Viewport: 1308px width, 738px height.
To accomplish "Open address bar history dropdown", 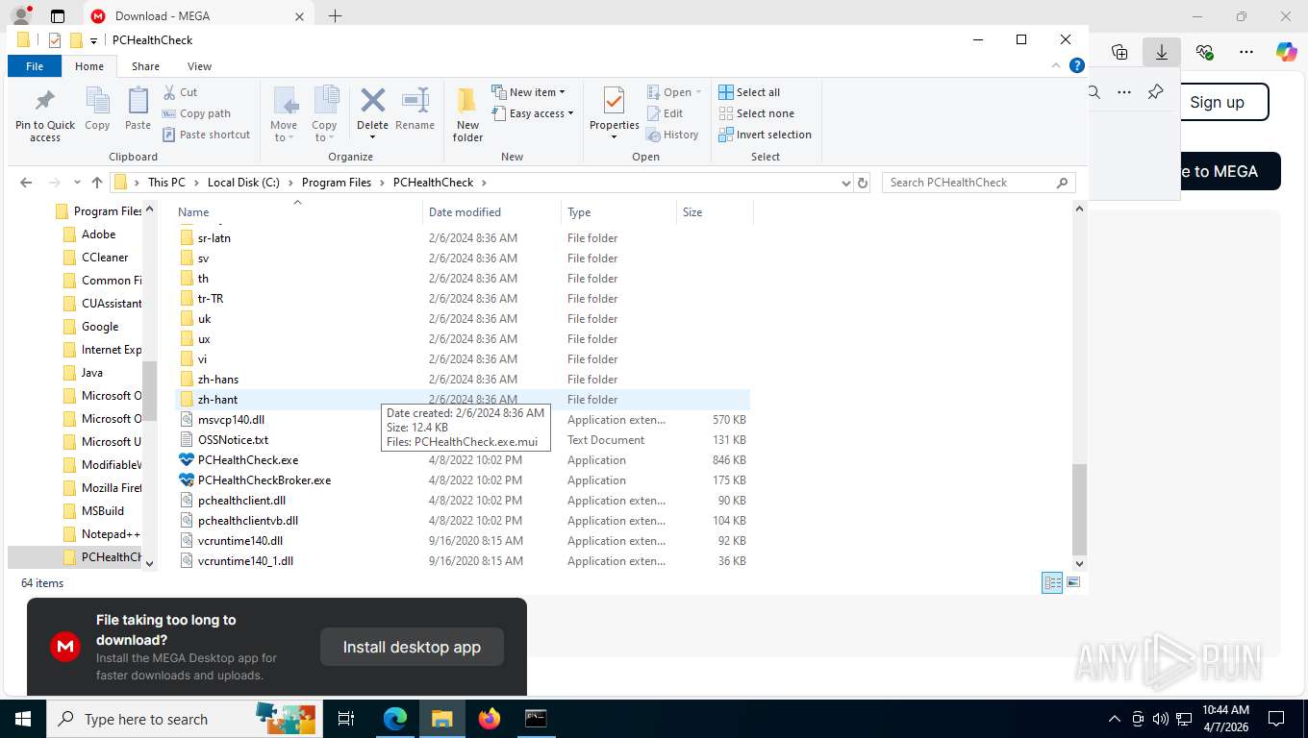I will pyautogui.click(x=845, y=183).
